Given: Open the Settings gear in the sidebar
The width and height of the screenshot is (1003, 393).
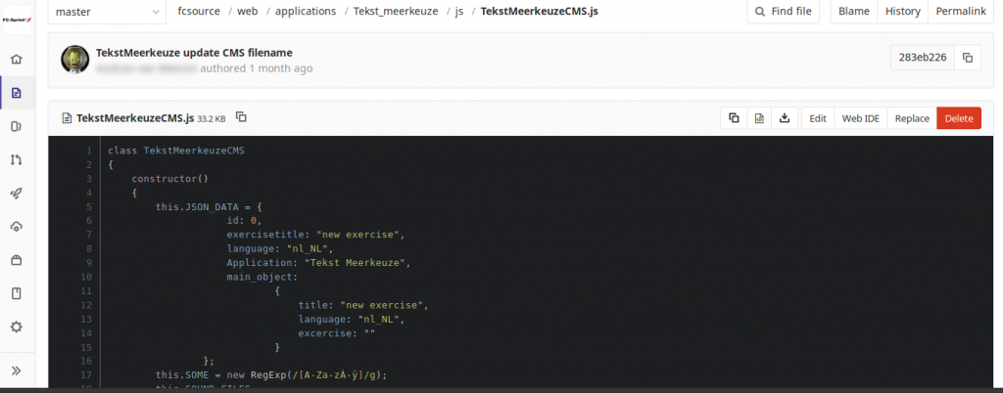Looking at the screenshot, I should coord(16,327).
